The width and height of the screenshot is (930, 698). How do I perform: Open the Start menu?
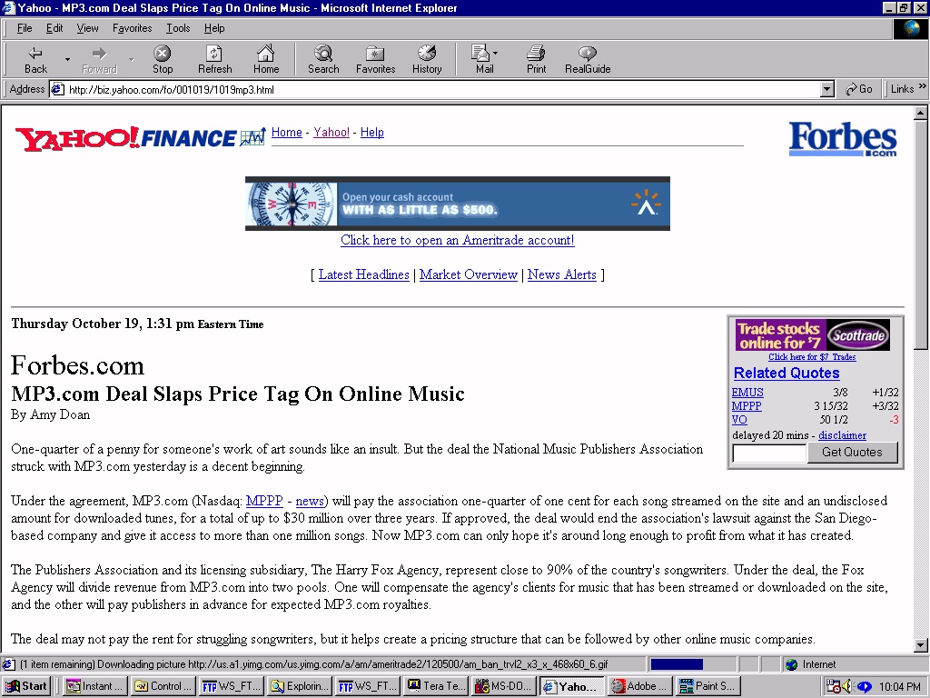pyautogui.click(x=26, y=686)
